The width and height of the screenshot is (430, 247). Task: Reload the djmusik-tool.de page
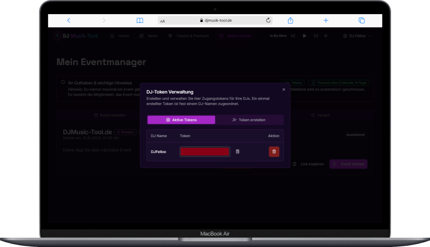268,20
